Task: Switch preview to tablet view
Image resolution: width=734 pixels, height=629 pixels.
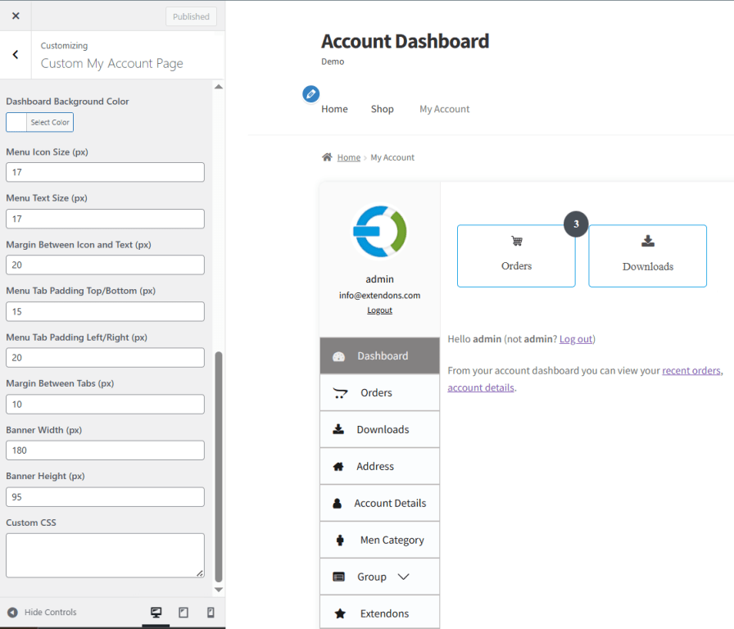Action: 183,612
